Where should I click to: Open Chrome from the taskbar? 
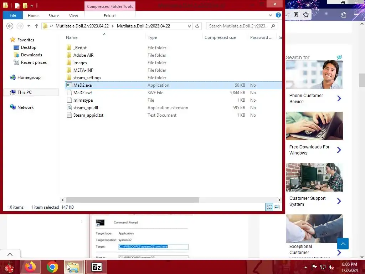pos(52,267)
